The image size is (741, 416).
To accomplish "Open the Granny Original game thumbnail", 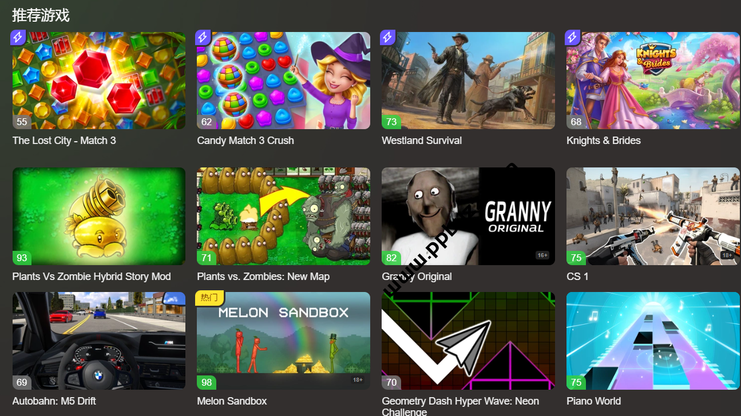I will coord(468,216).
